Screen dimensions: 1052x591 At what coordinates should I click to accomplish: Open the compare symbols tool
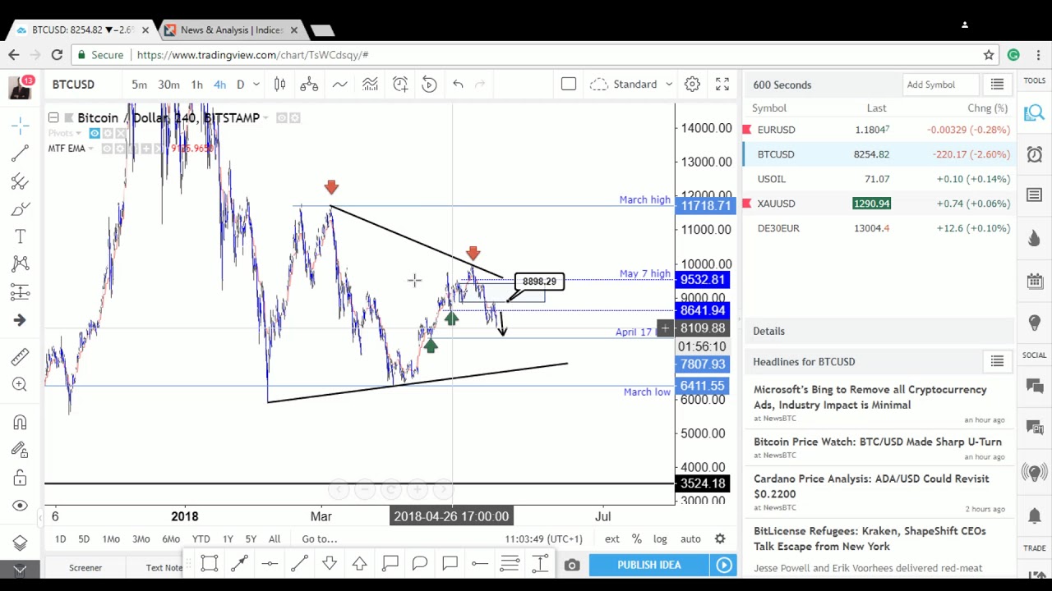click(309, 85)
